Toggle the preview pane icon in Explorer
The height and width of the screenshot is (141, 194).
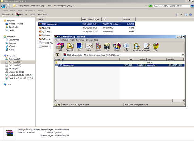click(x=186, y=15)
